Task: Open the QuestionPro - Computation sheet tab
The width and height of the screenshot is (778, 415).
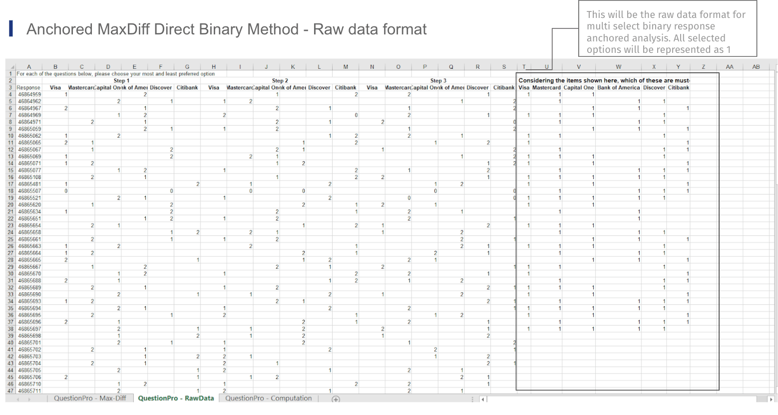Action: coord(268,399)
